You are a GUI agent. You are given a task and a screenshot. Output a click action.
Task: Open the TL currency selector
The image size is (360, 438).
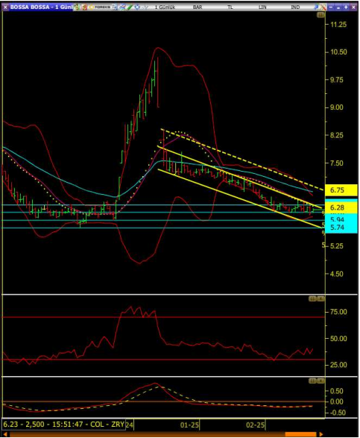coord(230,7)
